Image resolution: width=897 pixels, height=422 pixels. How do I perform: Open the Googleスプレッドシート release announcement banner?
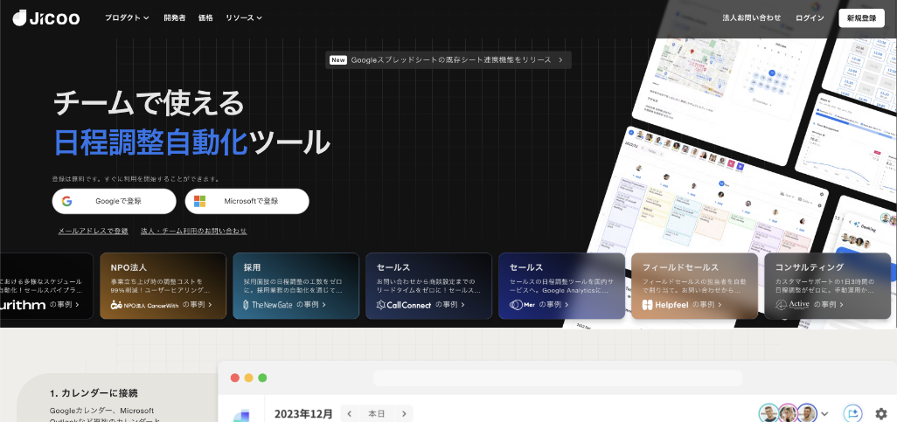coord(448,59)
